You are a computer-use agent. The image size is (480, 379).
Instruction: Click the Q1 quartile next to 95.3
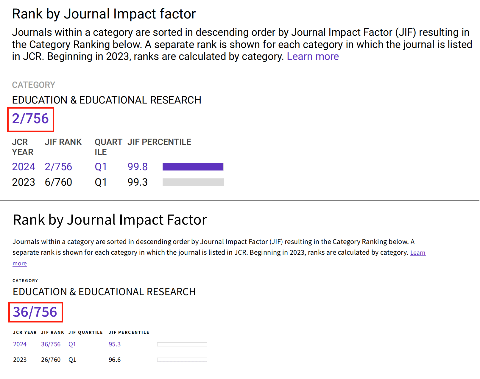coord(72,344)
